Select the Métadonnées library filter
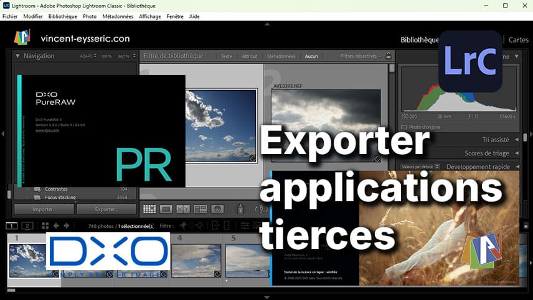Screen dimensions: 533x300 [281, 57]
